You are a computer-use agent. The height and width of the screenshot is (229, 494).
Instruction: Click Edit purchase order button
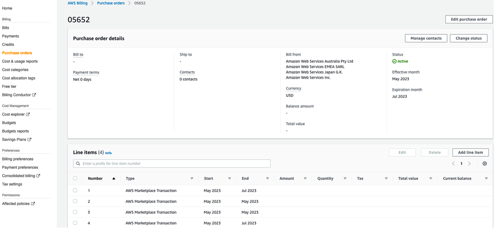(469, 19)
